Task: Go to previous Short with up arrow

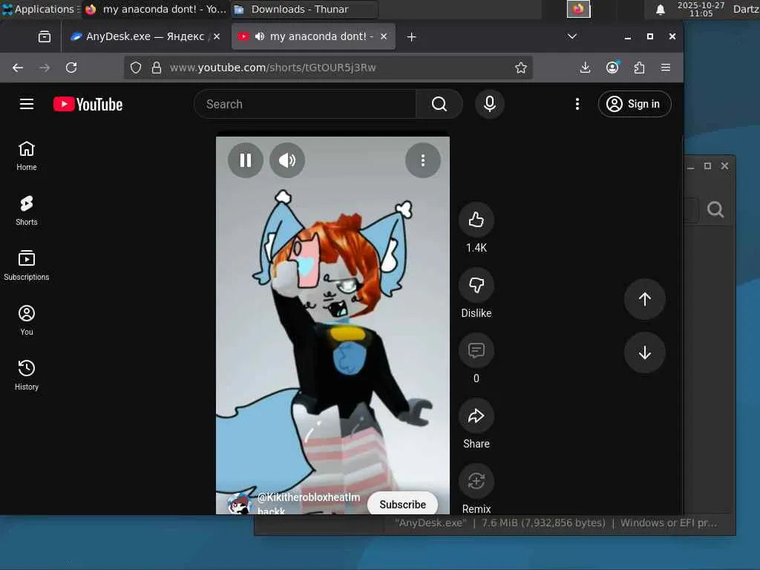Action: pyautogui.click(x=644, y=299)
